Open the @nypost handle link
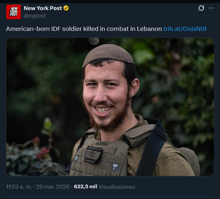 (x=35, y=16)
